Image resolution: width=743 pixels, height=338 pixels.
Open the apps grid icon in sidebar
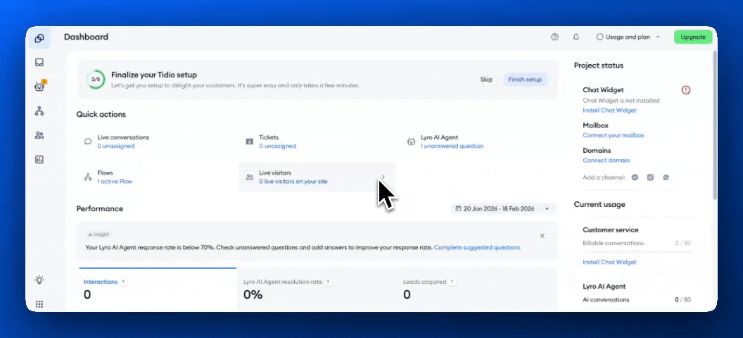39,304
